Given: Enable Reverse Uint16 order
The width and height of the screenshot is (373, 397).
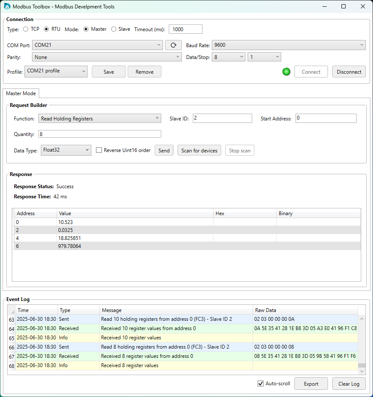Looking at the screenshot, I should click(x=99, y=150).
